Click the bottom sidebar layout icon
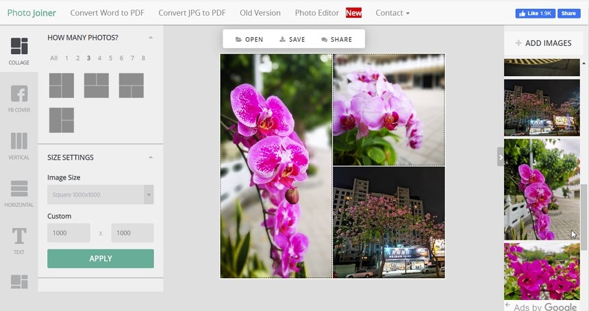 point(18,282)
